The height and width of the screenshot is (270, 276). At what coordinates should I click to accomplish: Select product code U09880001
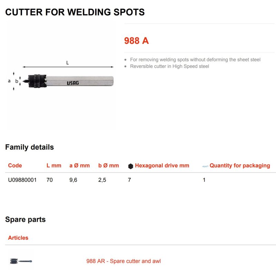[x=22, y=180]
